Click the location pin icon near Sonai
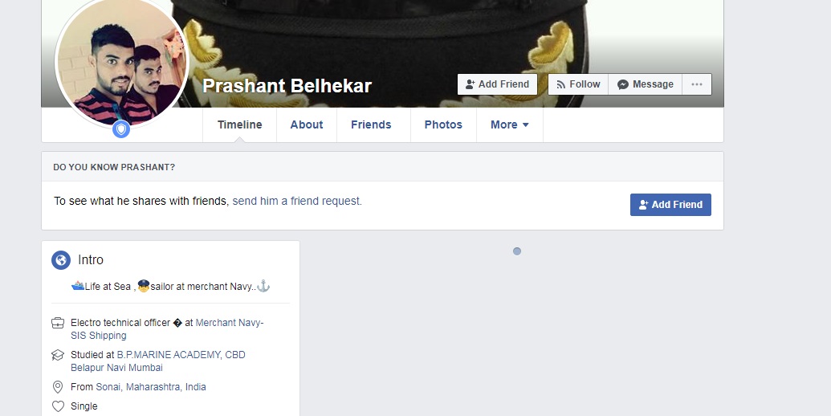The width and height of the screenshot is (831, 416). pyautogui.click(x=58, y=387)
